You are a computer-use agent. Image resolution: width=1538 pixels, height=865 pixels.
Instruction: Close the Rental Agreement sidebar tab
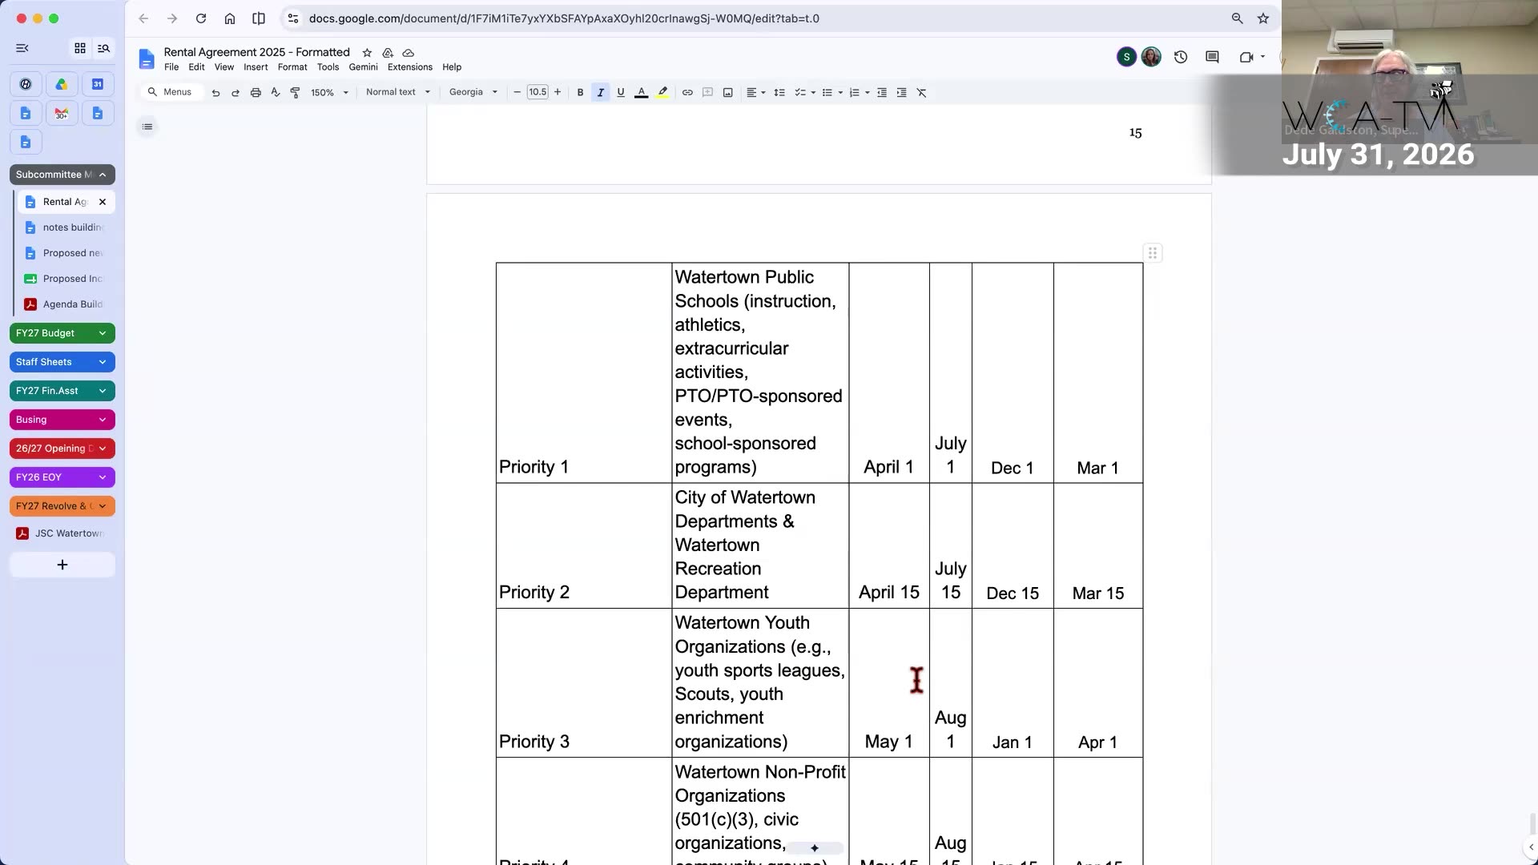(103, 202)
